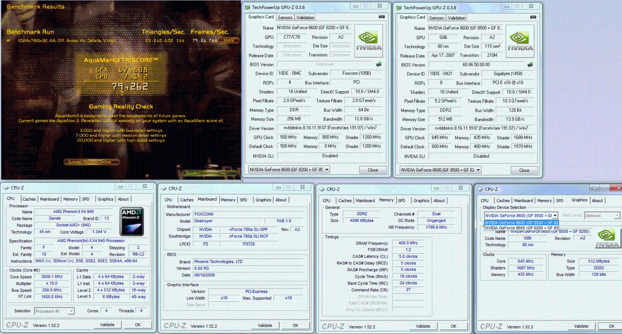The height and width of the screenshot is (334, 622).
Task: Click the camera screenshot icon in right GPU-Z window
Action: pyautogui.click(x=533, y=17)
